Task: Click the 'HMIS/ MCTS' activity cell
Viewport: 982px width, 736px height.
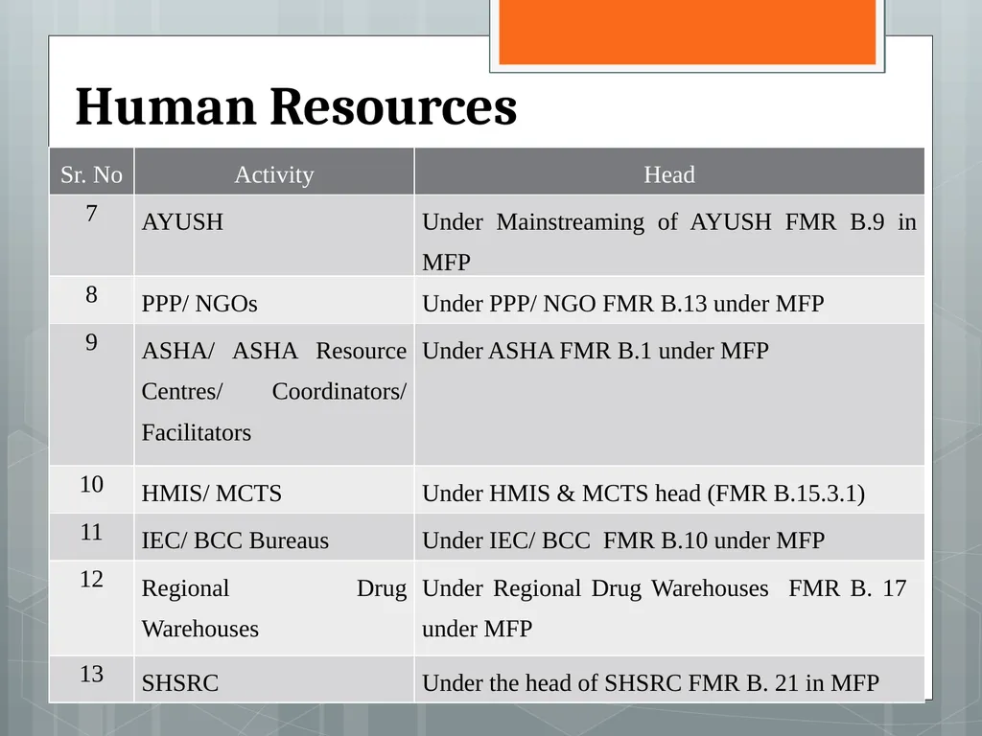Action: (x=274, y=490)
